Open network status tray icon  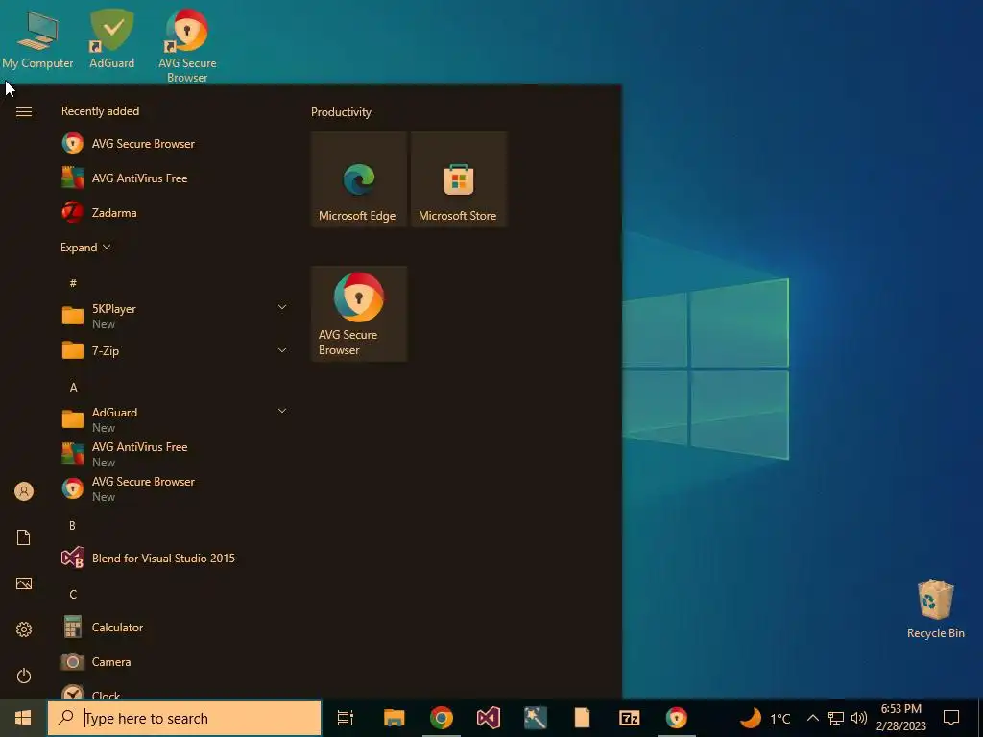(x=836, y=718)
